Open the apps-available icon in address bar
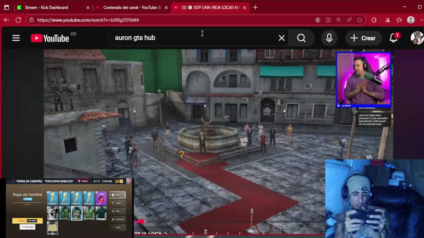The width and height of the screenshot is (424, 238). [328, 20]
